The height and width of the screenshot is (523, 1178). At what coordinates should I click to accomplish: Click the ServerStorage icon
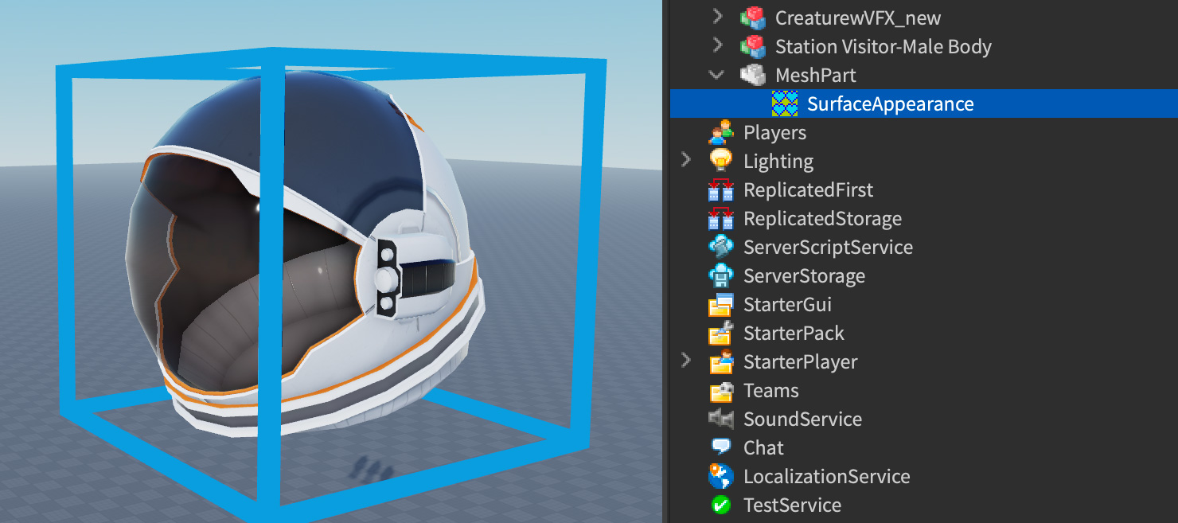720,275
